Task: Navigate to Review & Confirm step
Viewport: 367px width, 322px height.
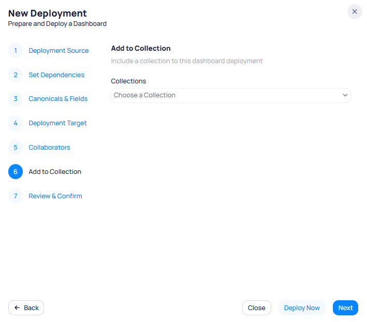Action: click(x=55, y=196)
